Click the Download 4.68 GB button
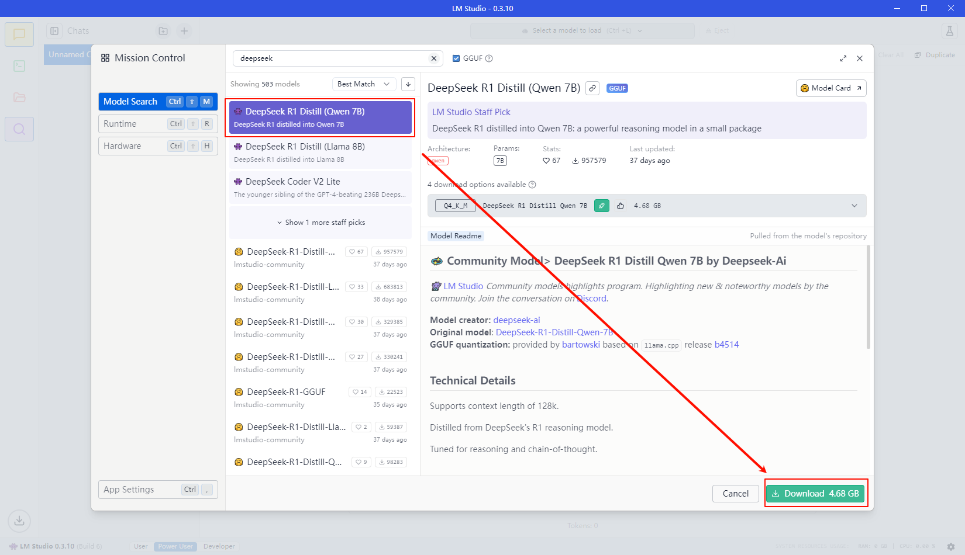Image resolution: width=965 pixels, height=555 pixels. 815,494
